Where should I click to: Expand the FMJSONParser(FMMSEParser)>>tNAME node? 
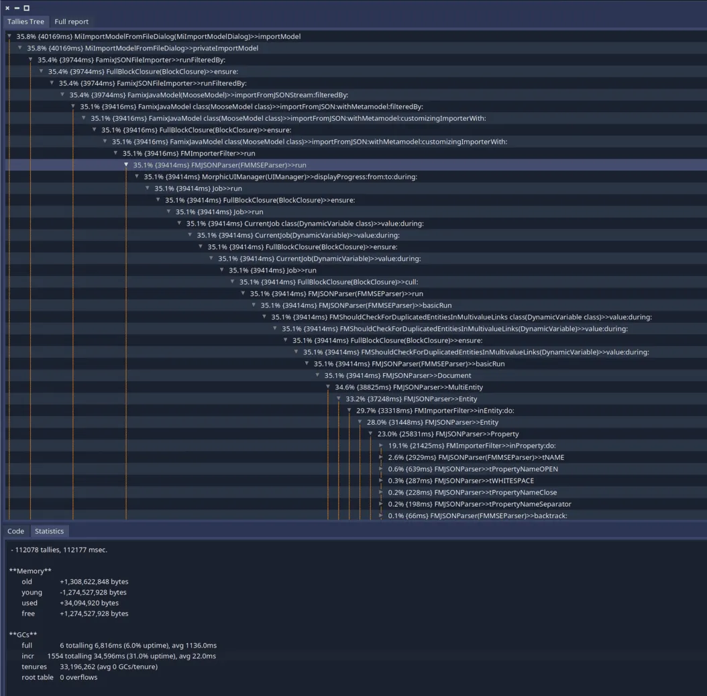(381, 457)
